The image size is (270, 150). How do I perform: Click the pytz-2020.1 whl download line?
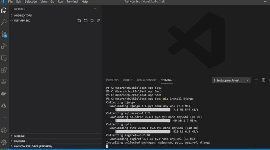pos(154,128)
